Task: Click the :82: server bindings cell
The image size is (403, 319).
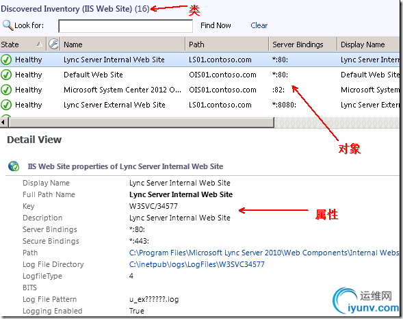Action: point(278,90)
